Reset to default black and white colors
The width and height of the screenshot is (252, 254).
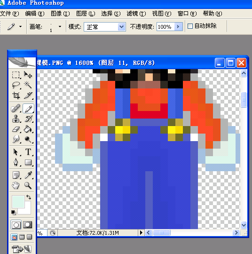coord(14,212)
